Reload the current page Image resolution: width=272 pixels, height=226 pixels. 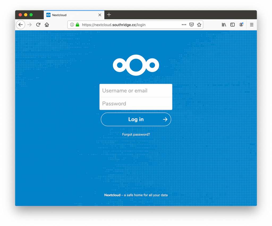tap(38, 25)
